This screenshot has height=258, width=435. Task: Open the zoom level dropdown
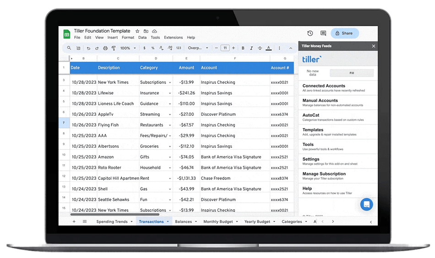(128, 48)
